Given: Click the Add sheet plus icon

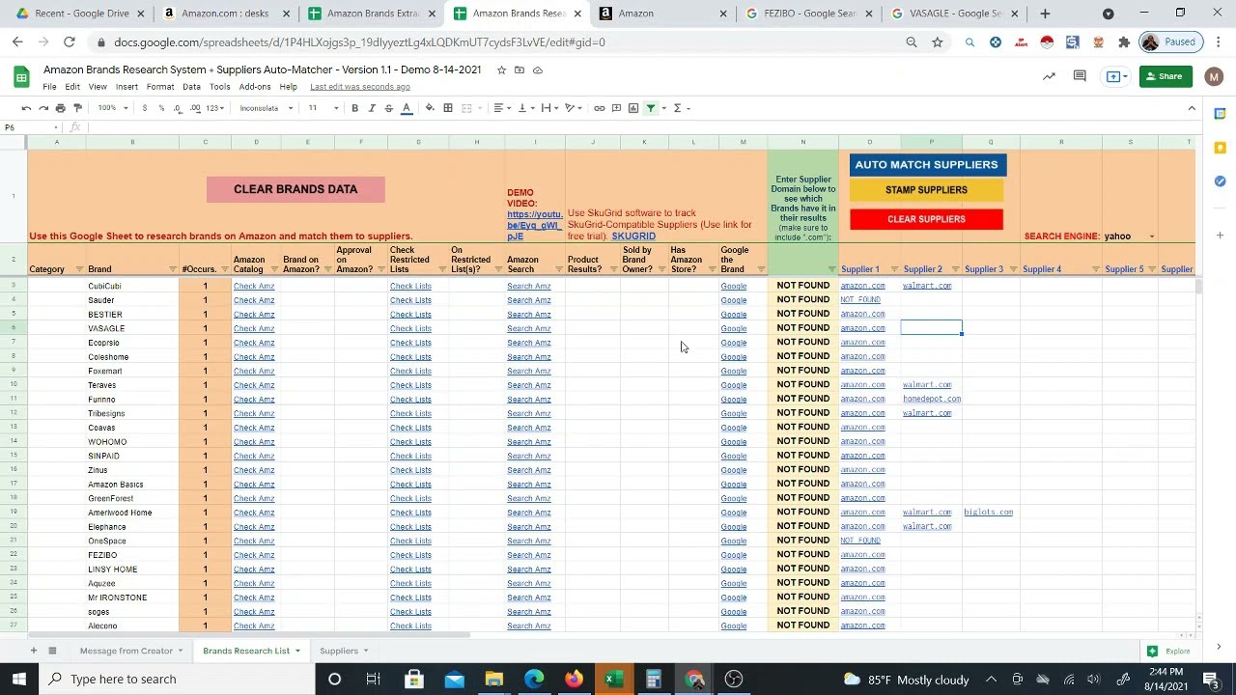Looking at the screenshot, I should tap(33, 651).
